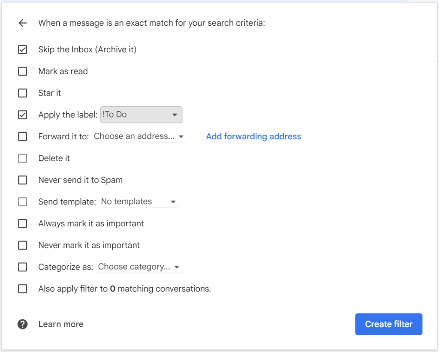Click the search criteria heading text
Screen dimensions: 439x352
(x=151, y=23)
